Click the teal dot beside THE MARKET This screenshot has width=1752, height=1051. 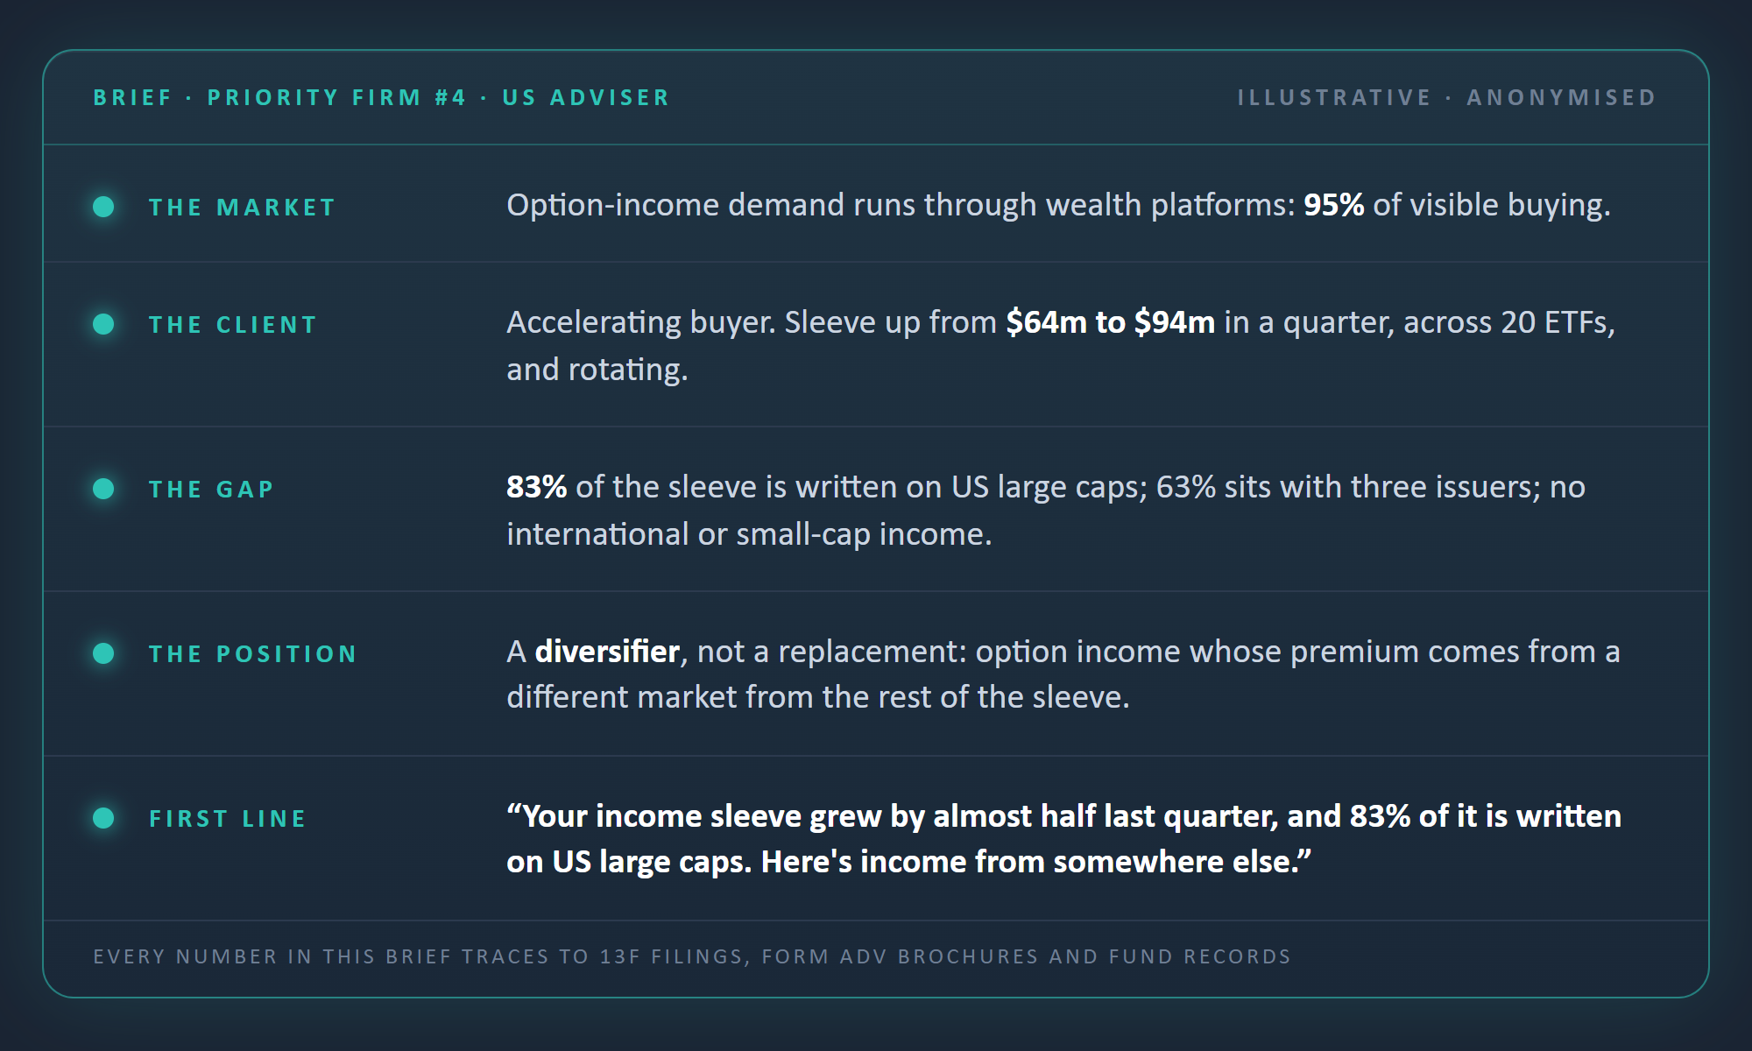tap(103, 207)
